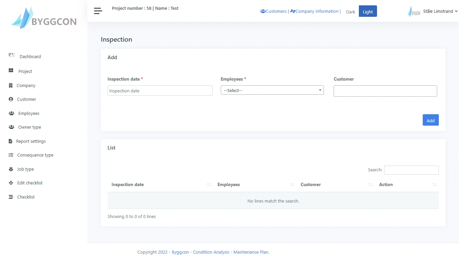Open Project in the sidebar
Image resolution: width=459 pixels, height=261 pixels.
25,71
